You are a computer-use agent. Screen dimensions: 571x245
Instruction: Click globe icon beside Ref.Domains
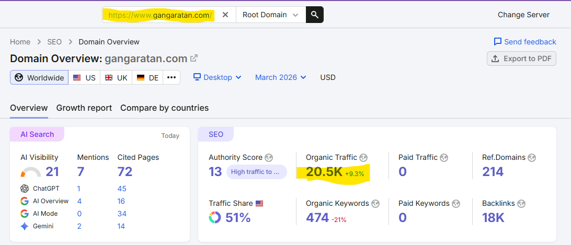[532, 158]
